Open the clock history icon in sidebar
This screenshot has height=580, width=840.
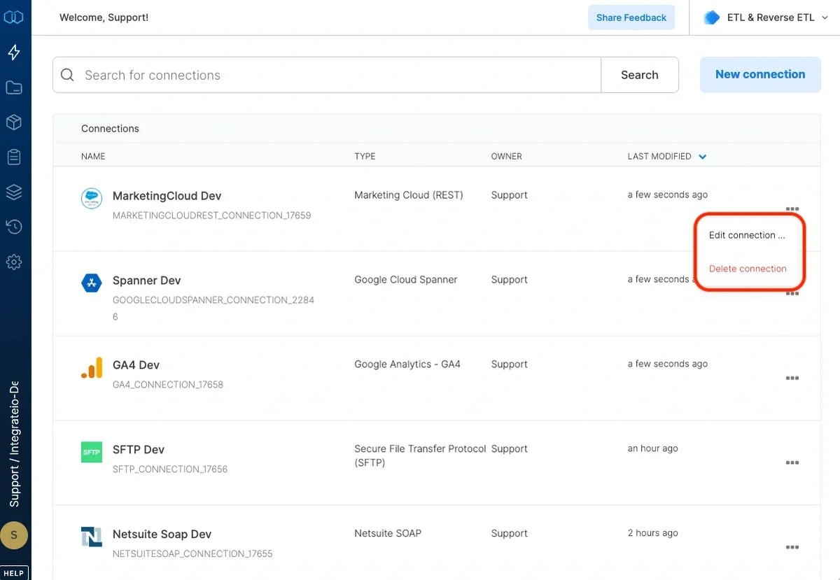(x=15, y=227)
